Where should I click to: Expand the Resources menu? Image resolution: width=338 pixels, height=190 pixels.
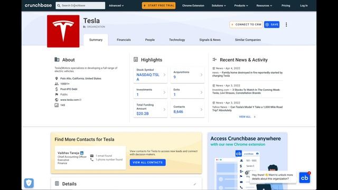264,6
